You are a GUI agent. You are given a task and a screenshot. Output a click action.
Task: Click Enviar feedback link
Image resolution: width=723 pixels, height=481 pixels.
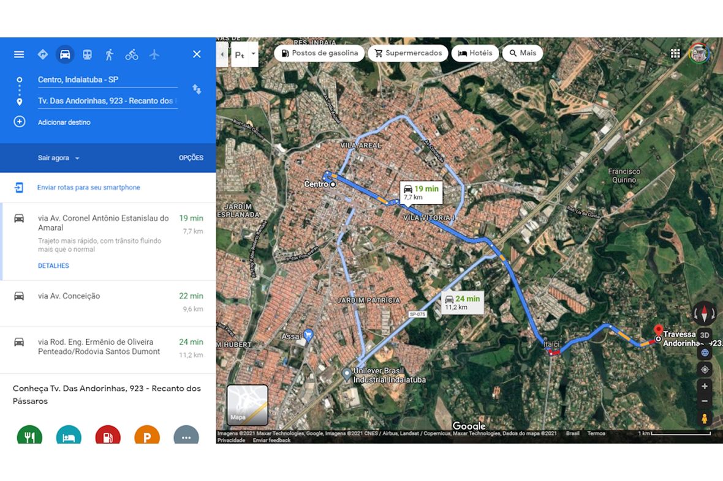tap(271, 440)
